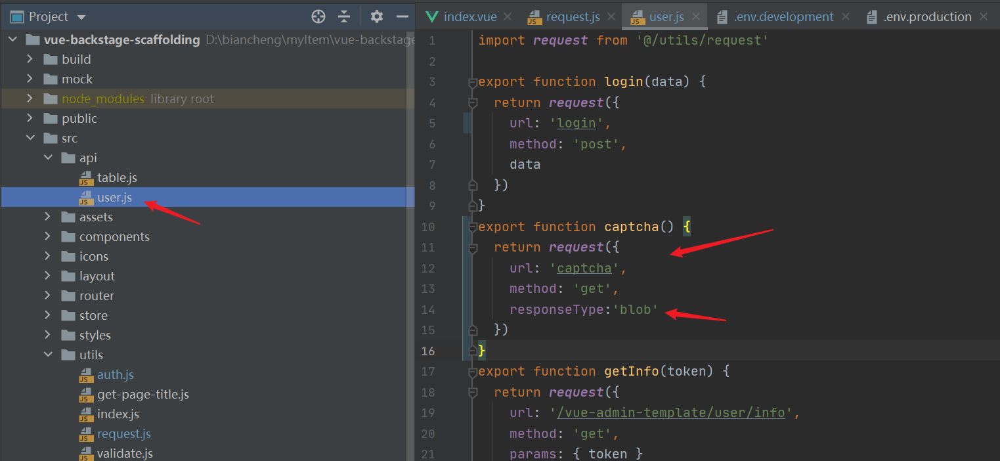Open get-page-title.js file

coord(143,394)
